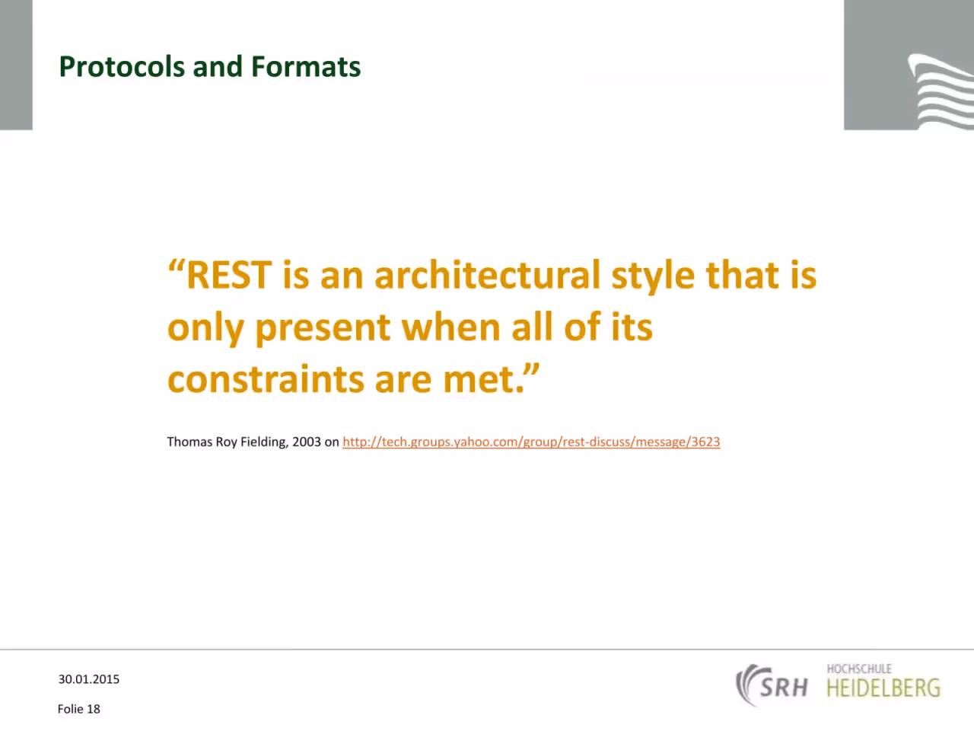Click the gray block at top left

click(x=16, y=65)
